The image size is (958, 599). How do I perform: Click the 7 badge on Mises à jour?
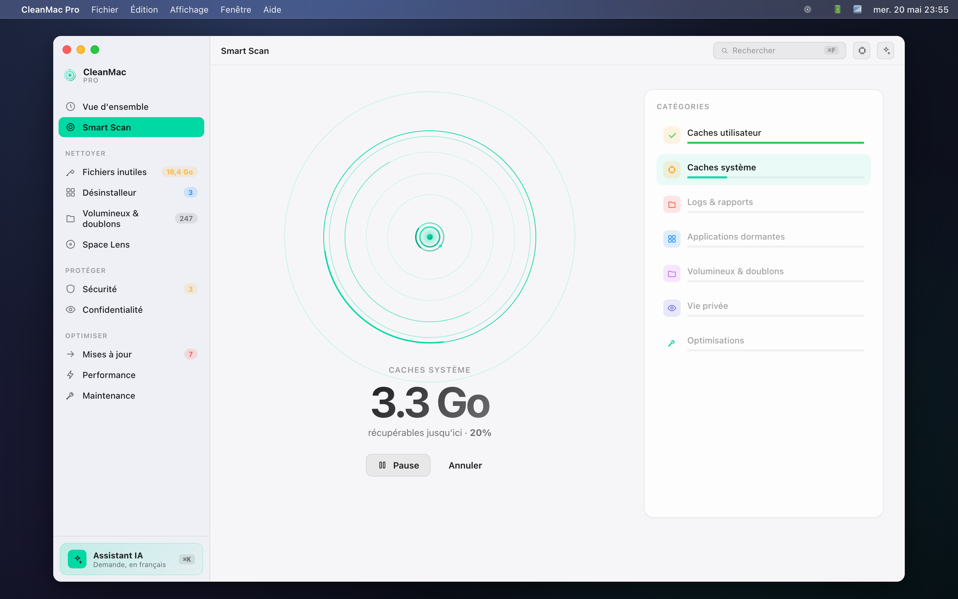click(190, 354)
